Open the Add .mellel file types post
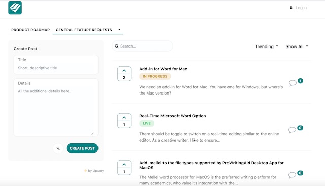325x186 pixels. pos(211,165)
